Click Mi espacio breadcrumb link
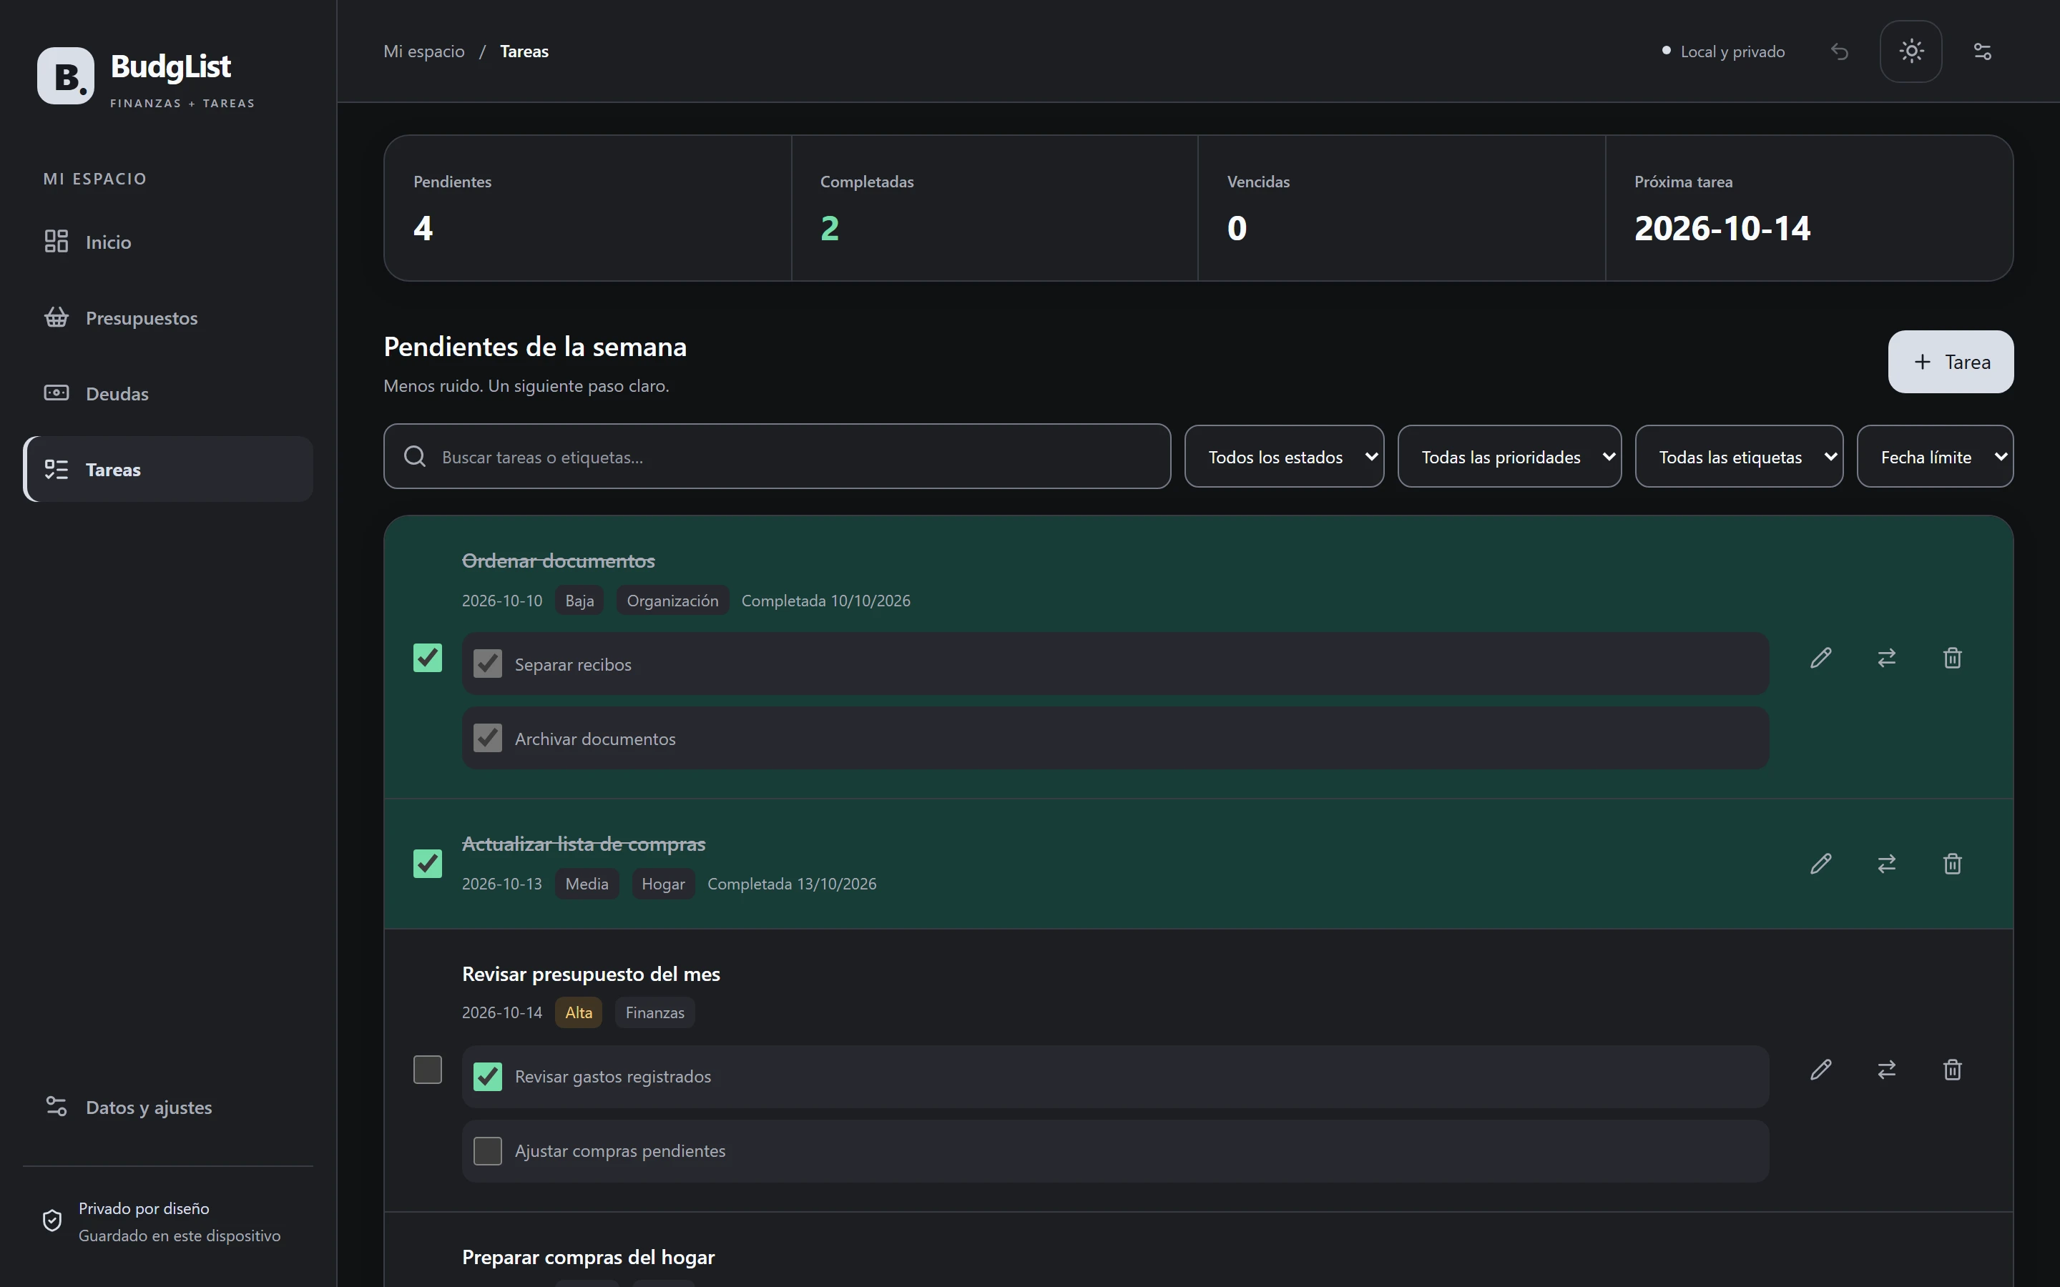Viewport: 2060px width, 1287px height. click(x=424, y=52)
